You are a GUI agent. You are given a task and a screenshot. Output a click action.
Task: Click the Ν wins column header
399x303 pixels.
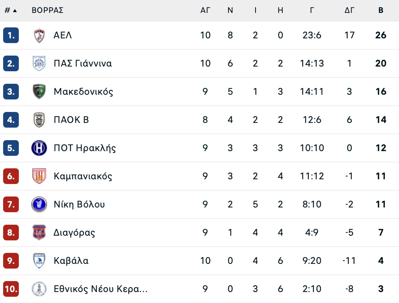pyautogui.click(x=230, y=11)
